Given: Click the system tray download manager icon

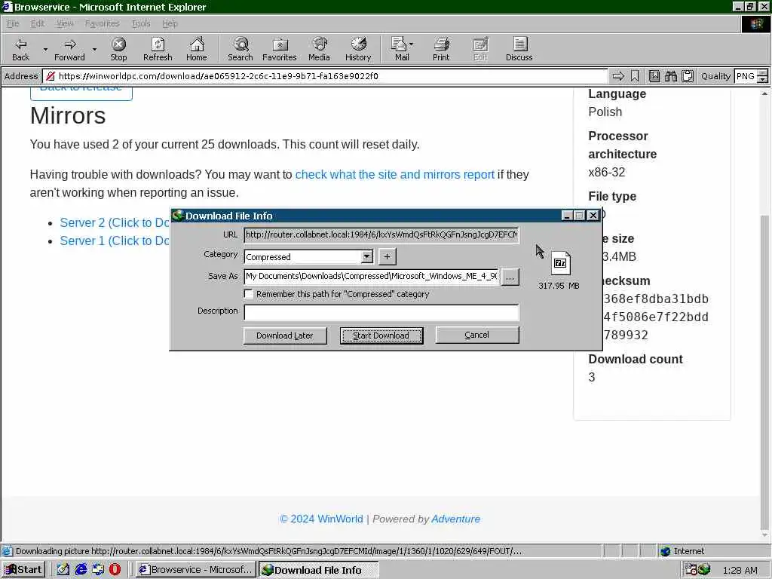Looking at the screenshot, I should point(704,570).
